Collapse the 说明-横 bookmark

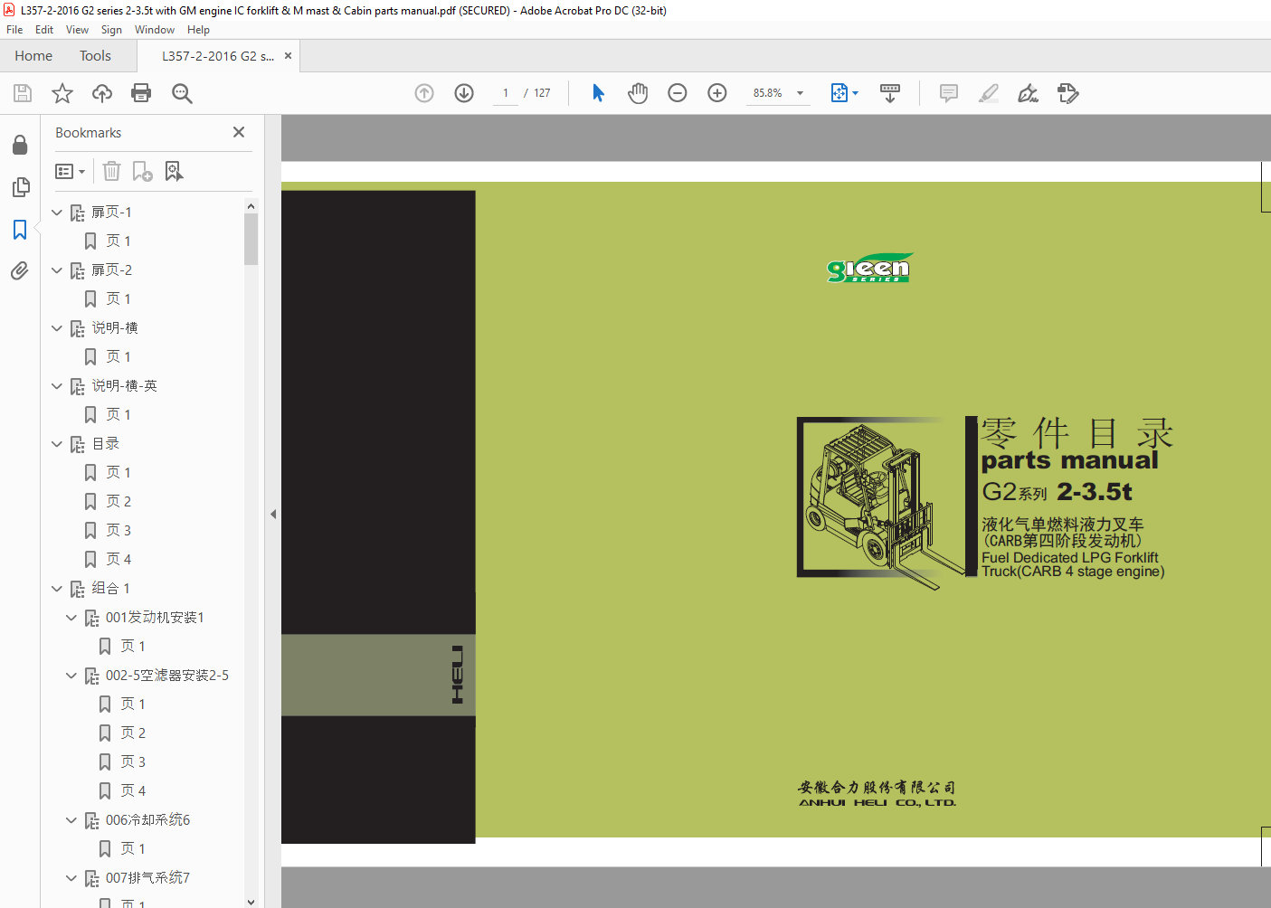[57, 328]
